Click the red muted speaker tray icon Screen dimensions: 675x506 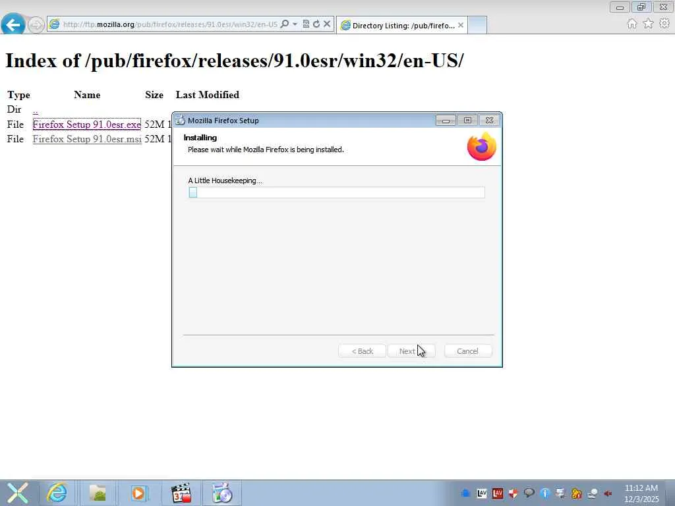click(608, 493)
